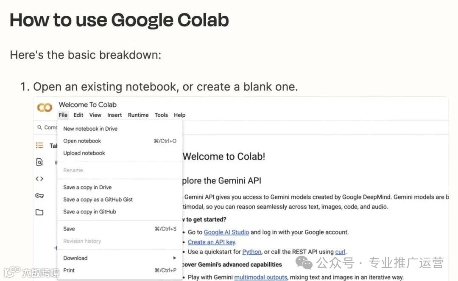The width and height of the screenshot is (458, 281).
Task: Open the Runtime menu
Action: pyautogui.click(x=138, y=115)
